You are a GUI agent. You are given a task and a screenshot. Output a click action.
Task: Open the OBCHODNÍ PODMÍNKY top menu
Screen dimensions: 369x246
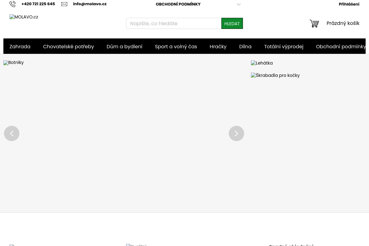[178, 4]
